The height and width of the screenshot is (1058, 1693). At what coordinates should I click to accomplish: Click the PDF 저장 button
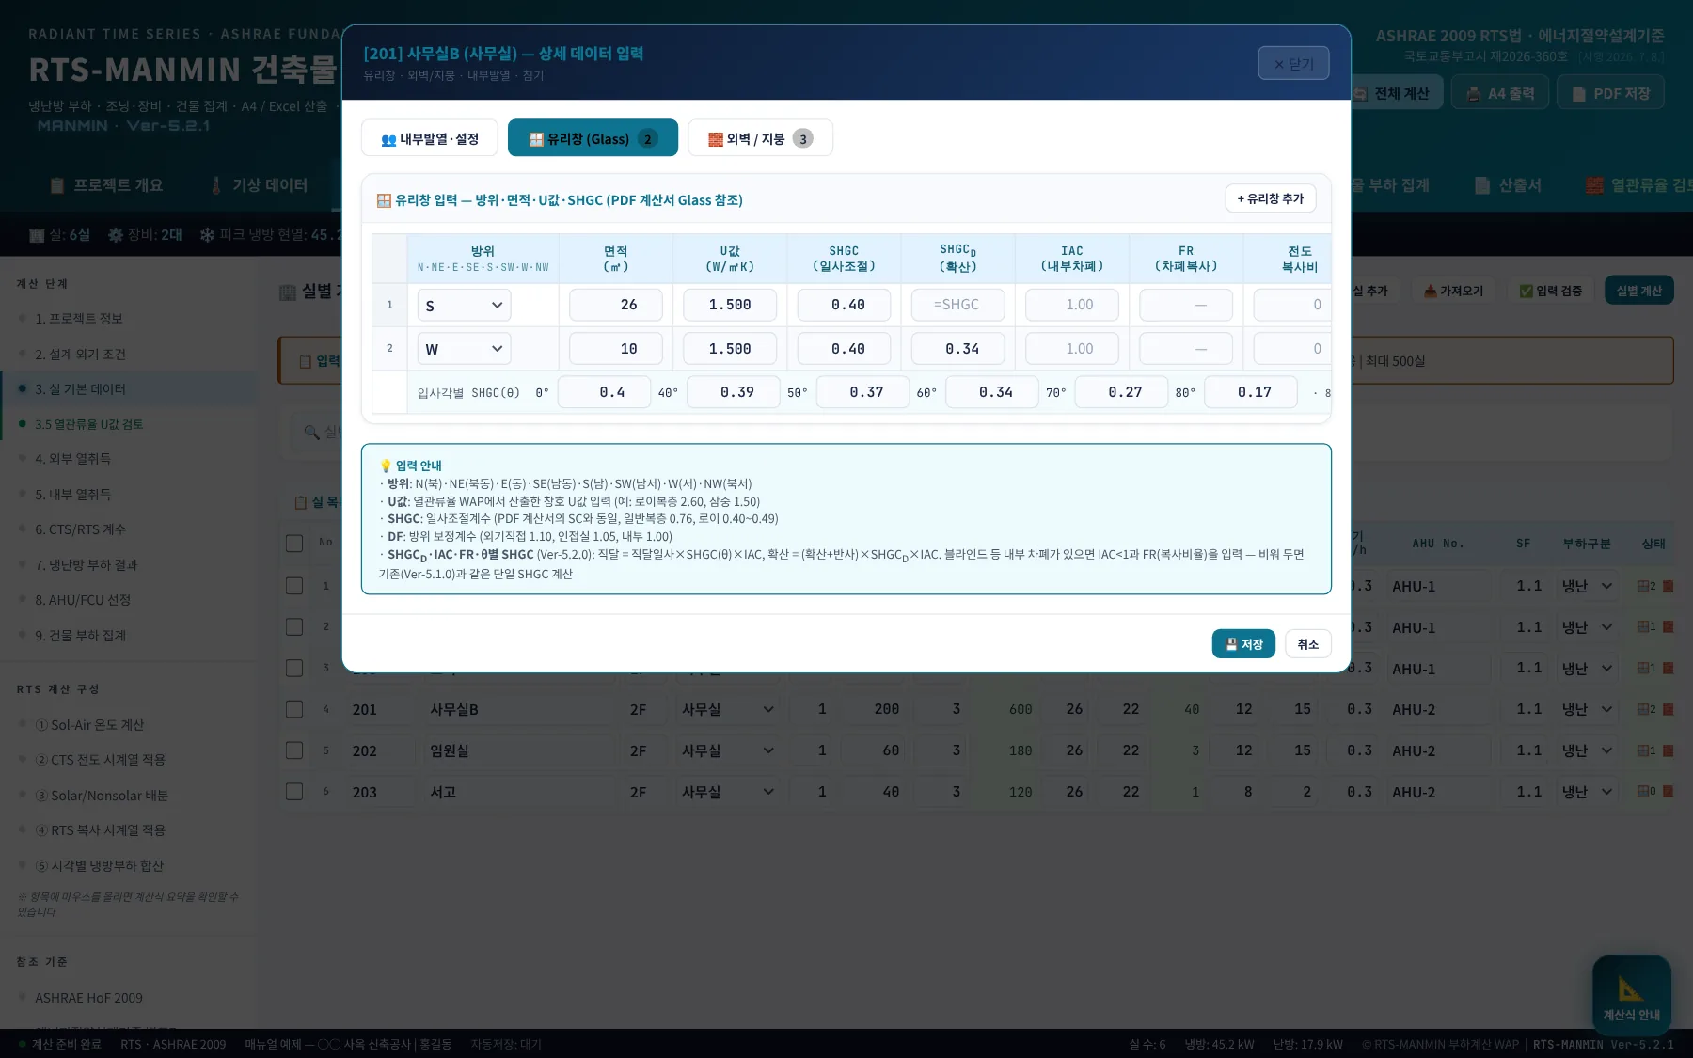coord(1610,93)
